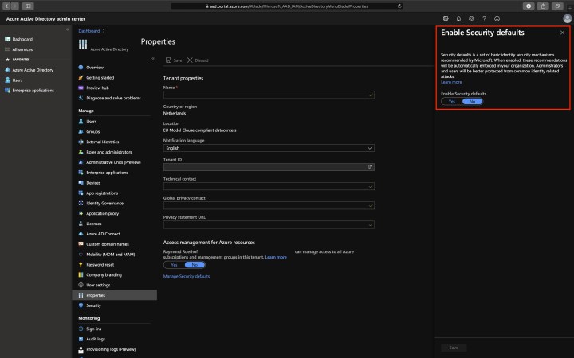Open the feedback smiley icon
This screenshot has width=574, height=358.
pyautogui.click(x=497, y=18)
